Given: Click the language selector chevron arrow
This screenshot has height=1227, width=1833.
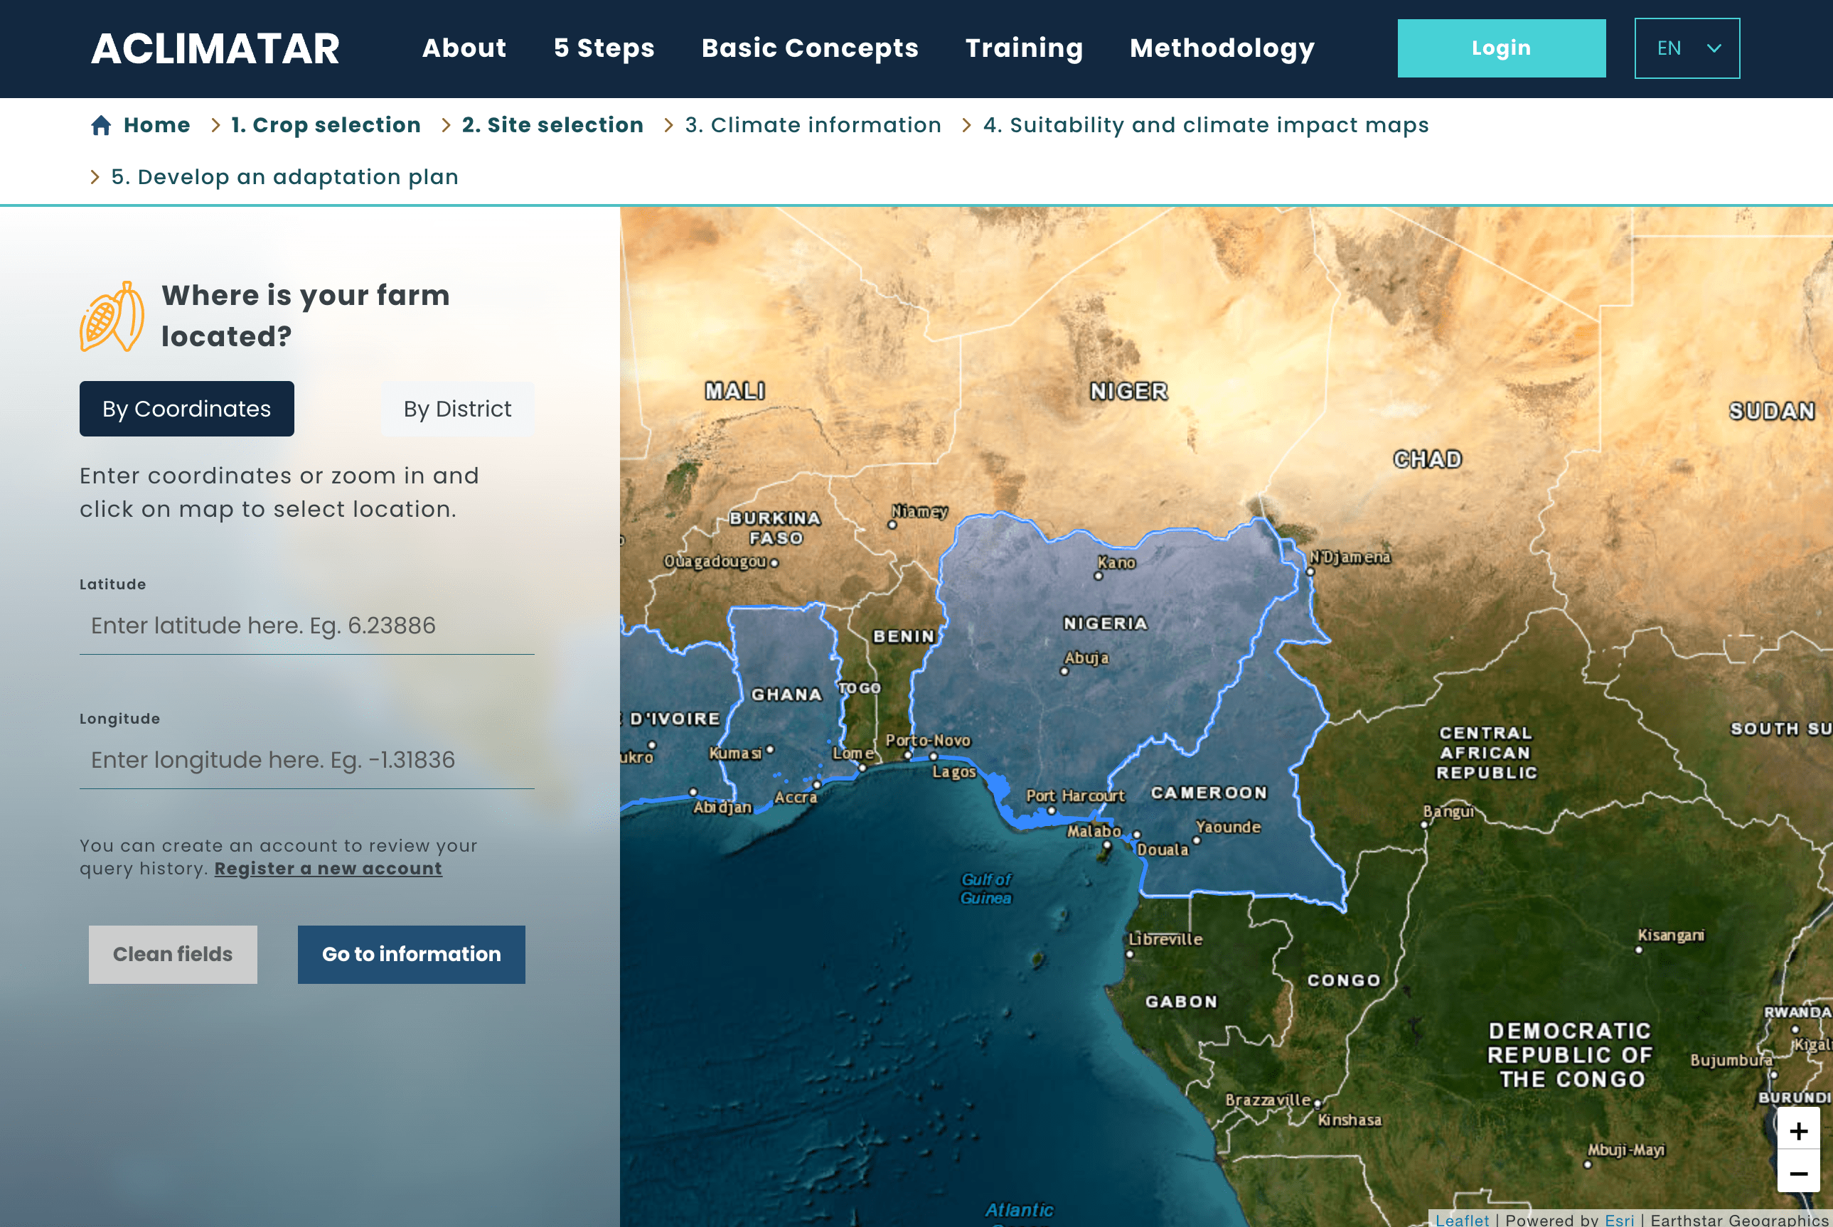Looking at the screenshot, I should tap(1714, 48).
